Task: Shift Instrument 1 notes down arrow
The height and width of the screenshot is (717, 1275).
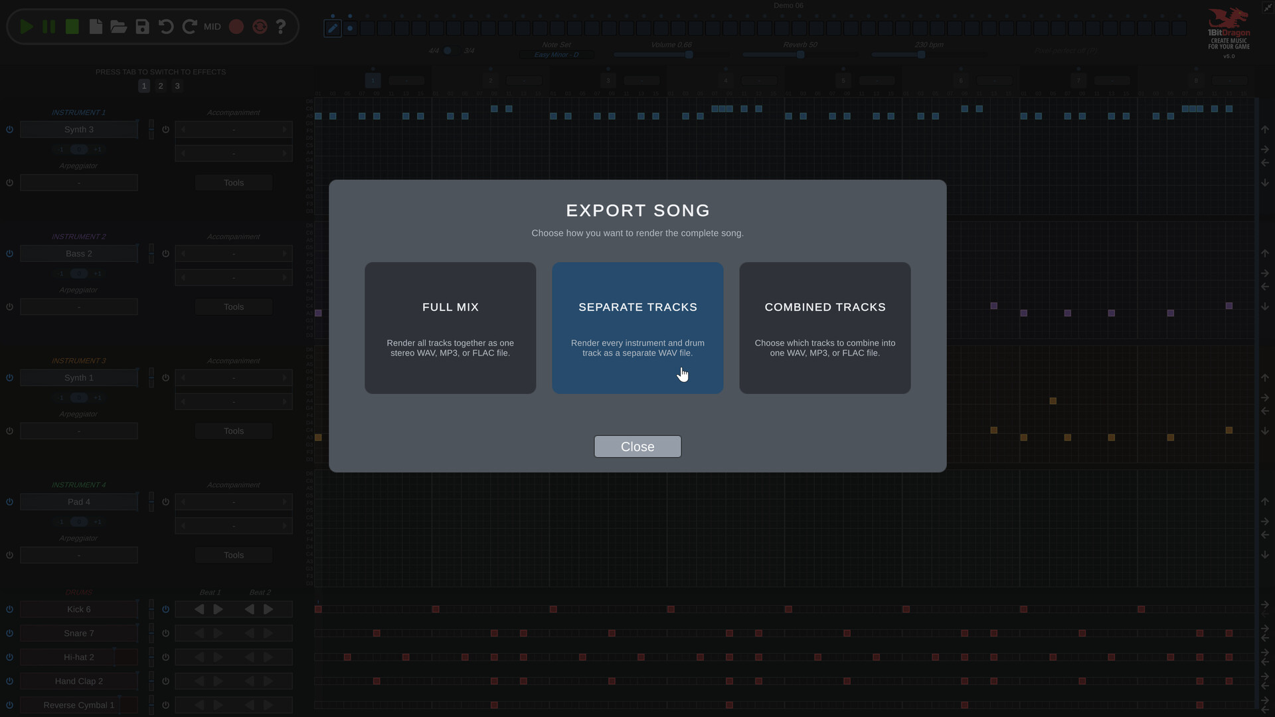Action: point(1265,183)
